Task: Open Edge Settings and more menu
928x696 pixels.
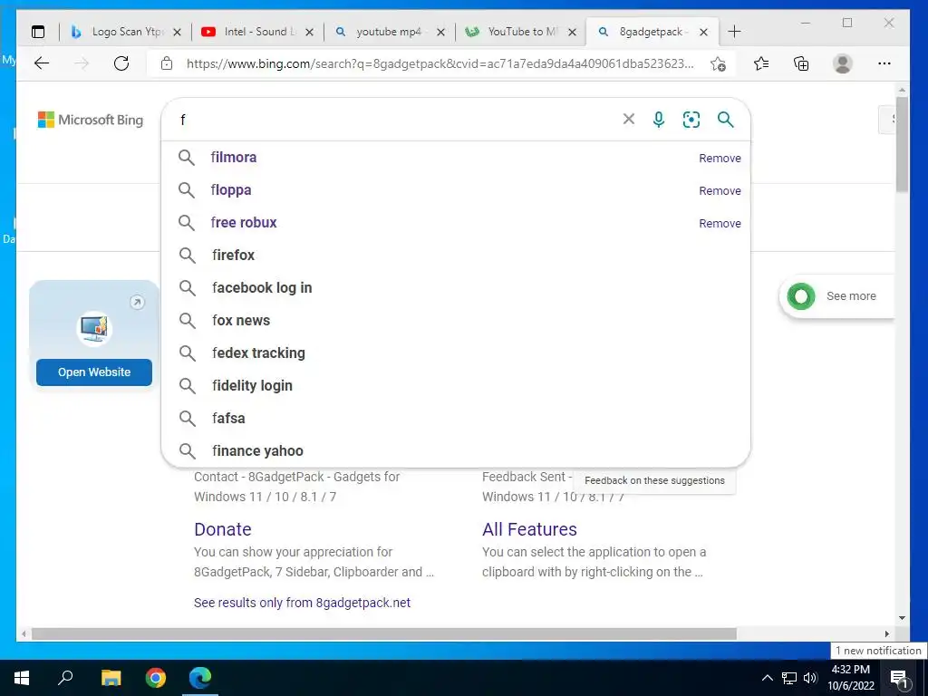Action: 884,63
